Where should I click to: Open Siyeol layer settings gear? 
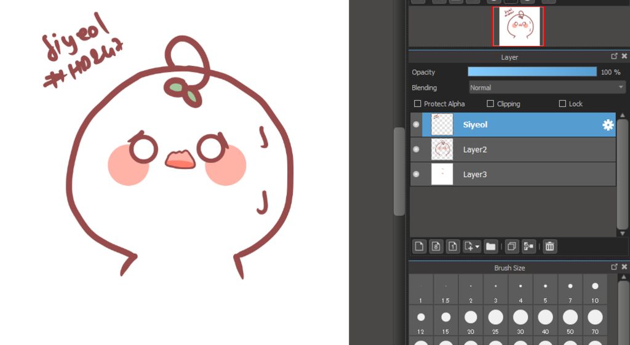coord(608,125)
